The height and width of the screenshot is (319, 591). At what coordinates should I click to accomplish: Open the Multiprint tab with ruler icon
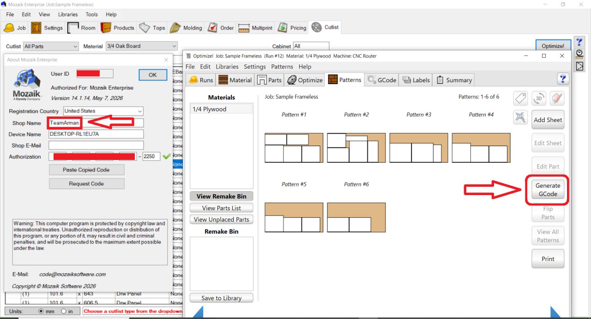coord(255,28)
